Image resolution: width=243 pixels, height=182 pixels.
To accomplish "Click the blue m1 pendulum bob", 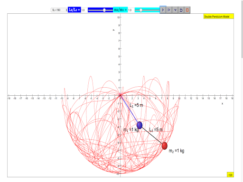I will 140,125.
